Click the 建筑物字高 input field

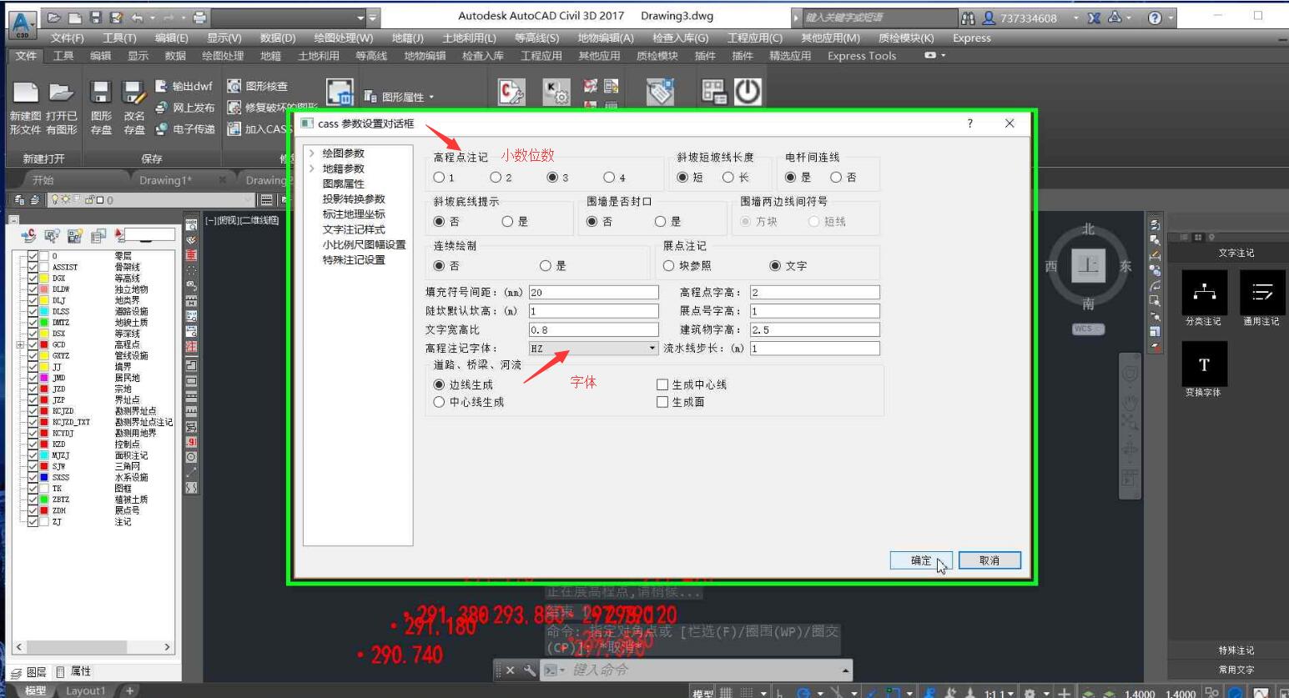point(814,330)
